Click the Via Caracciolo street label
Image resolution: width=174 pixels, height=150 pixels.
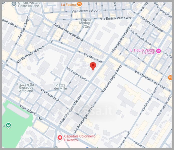coord(51,95)
